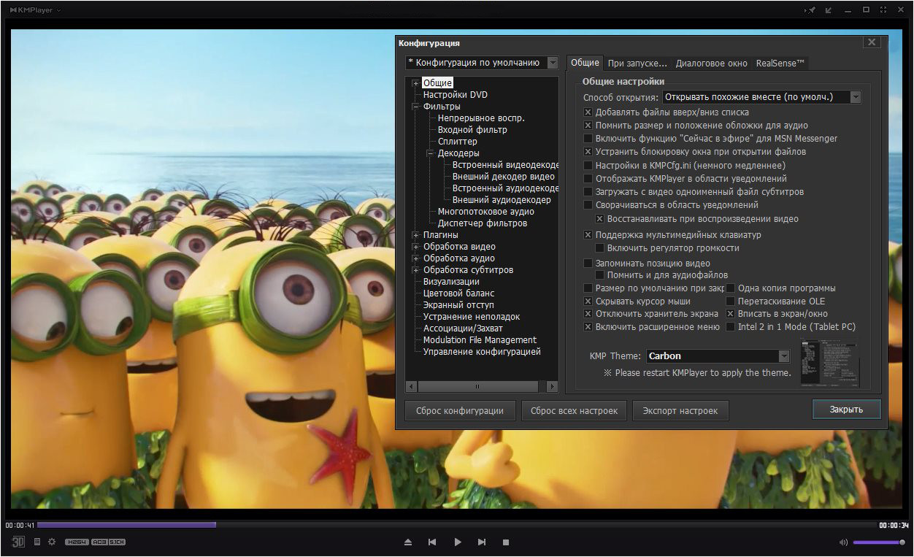Toggle the 3D mode icon
This screenshot has width=914, height=557.
tap(18, 542)
